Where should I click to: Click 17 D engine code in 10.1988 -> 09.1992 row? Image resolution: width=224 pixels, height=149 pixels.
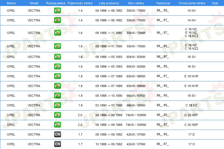[191, 144]
